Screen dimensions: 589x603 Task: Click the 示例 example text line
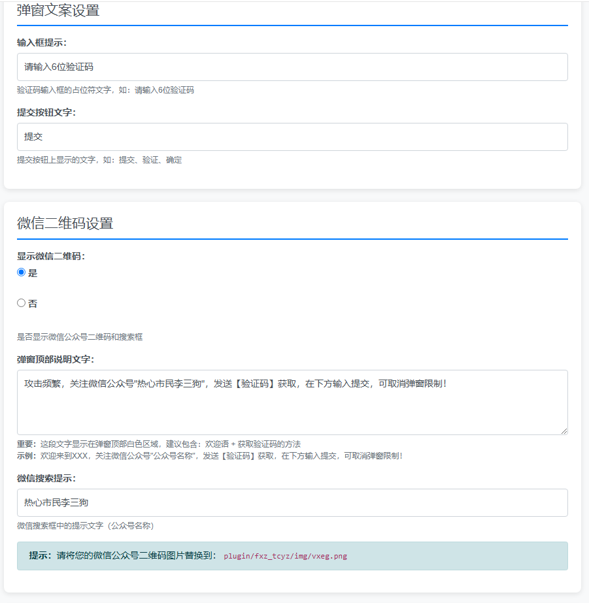[209, 455]
